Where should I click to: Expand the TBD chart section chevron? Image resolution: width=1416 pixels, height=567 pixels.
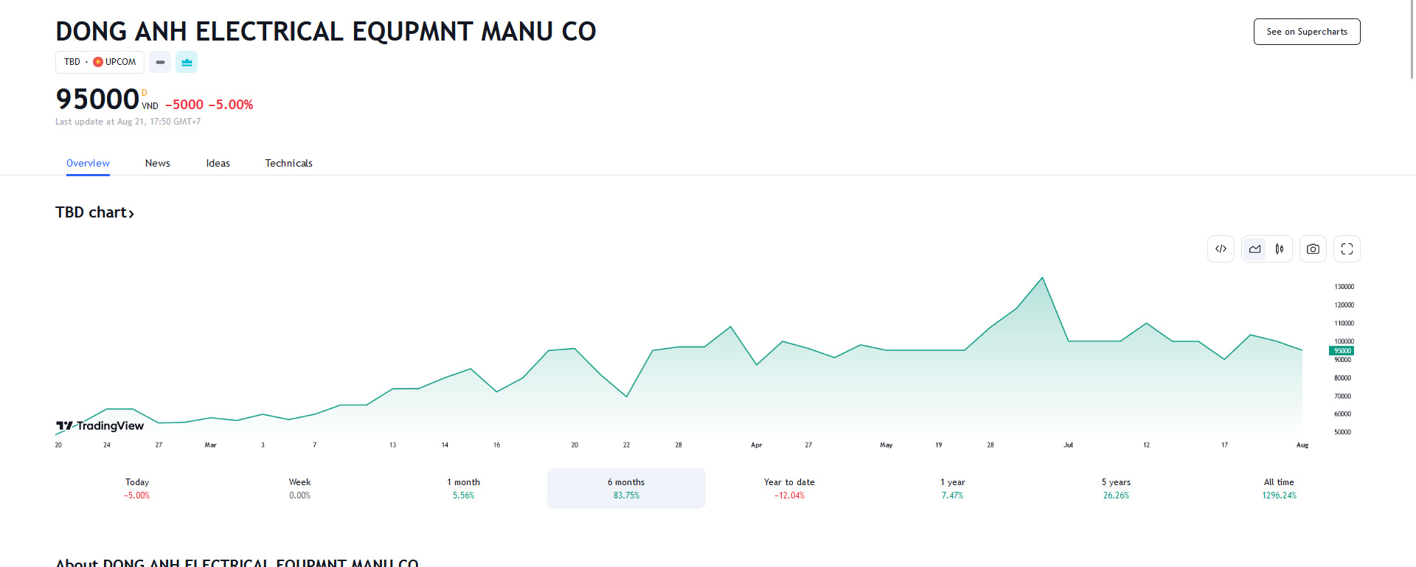point(132,213)
